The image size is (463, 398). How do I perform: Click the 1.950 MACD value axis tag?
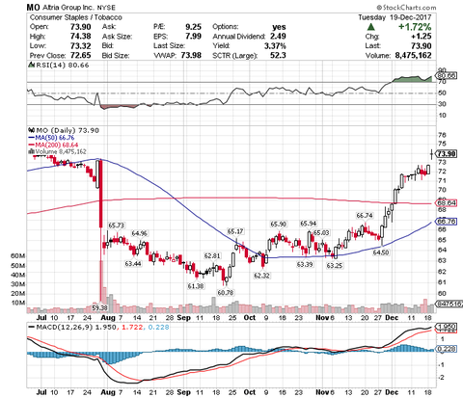[x=446, y=327]
